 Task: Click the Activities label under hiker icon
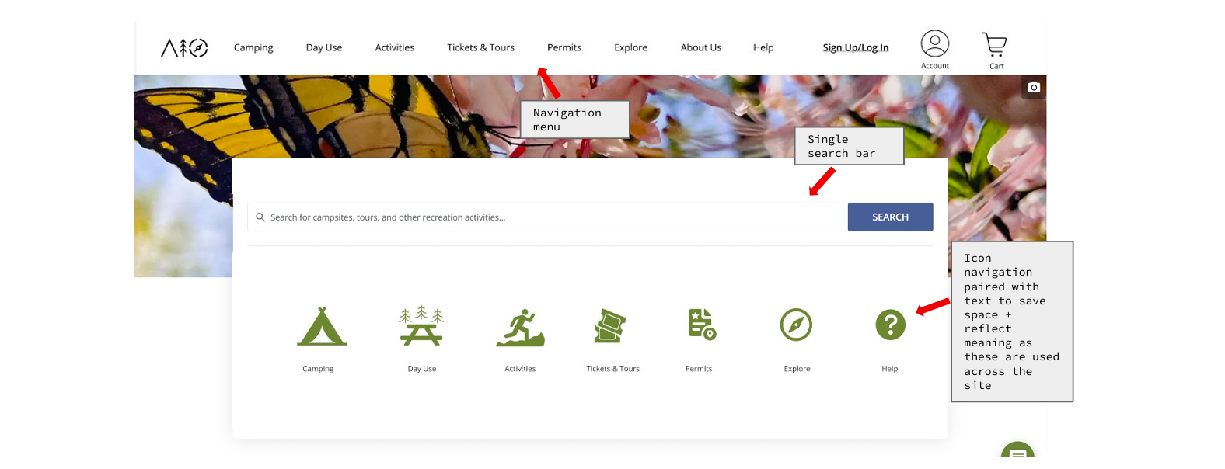pos(520,369)
